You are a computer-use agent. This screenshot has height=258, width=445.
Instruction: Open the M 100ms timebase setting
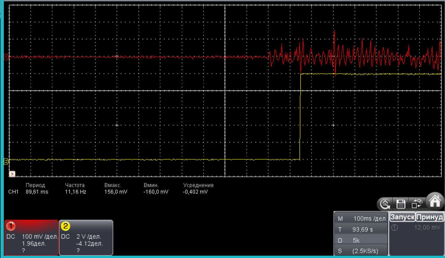pyautogui.click(x=361, y=218)
